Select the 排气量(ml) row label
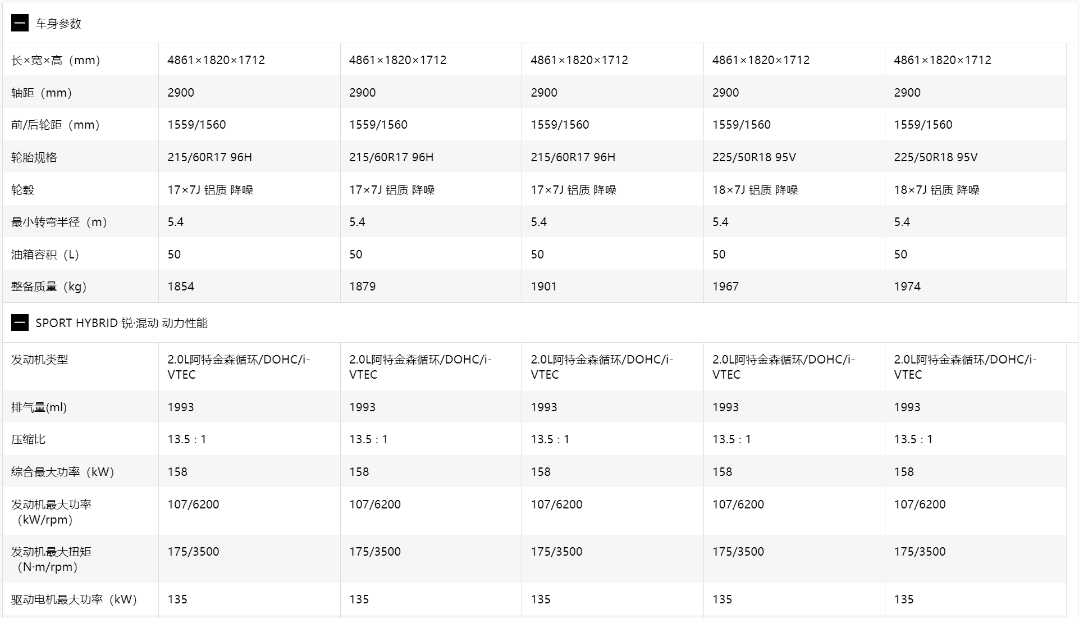The width and height of the screenshot is (1079, 618). click(x=39, y=407)
